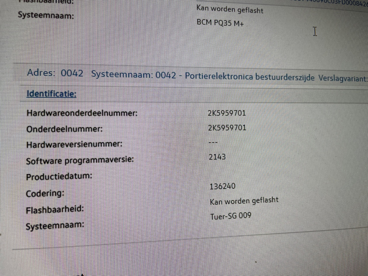Select the 2K5959701 value beside Hardwareonderdeelnummer

227,113
